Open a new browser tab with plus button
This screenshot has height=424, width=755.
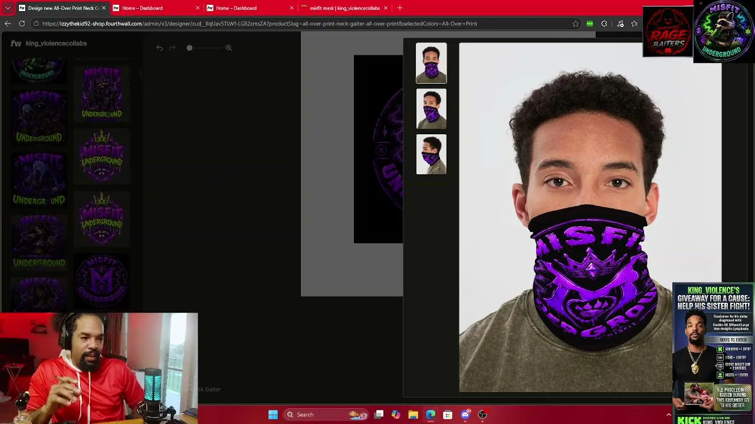pos(400,8)
